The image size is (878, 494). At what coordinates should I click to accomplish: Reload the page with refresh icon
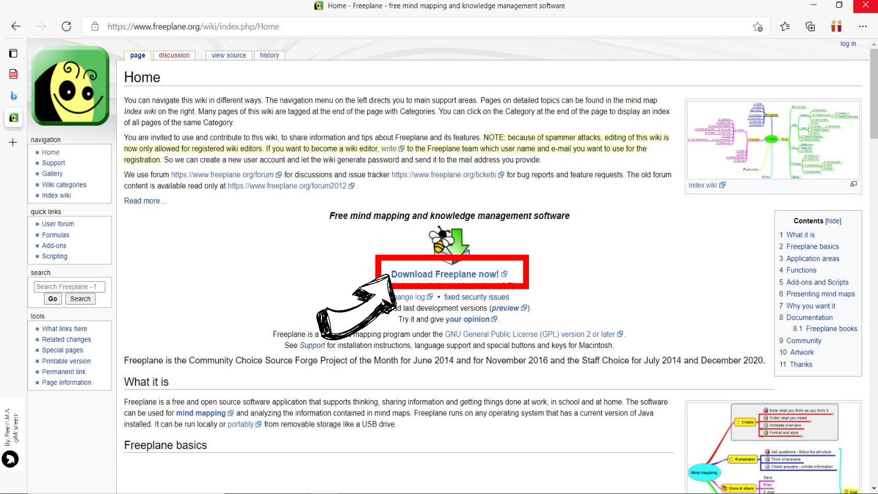point(66,26)
